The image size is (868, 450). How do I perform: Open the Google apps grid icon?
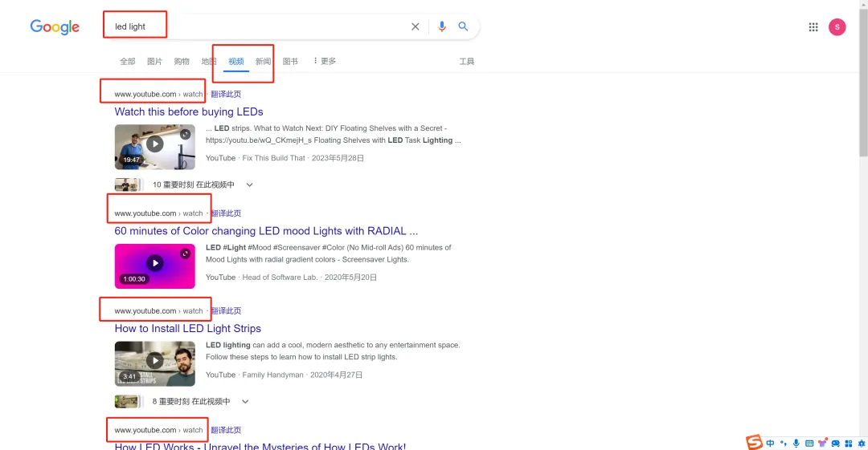[813, 27]
